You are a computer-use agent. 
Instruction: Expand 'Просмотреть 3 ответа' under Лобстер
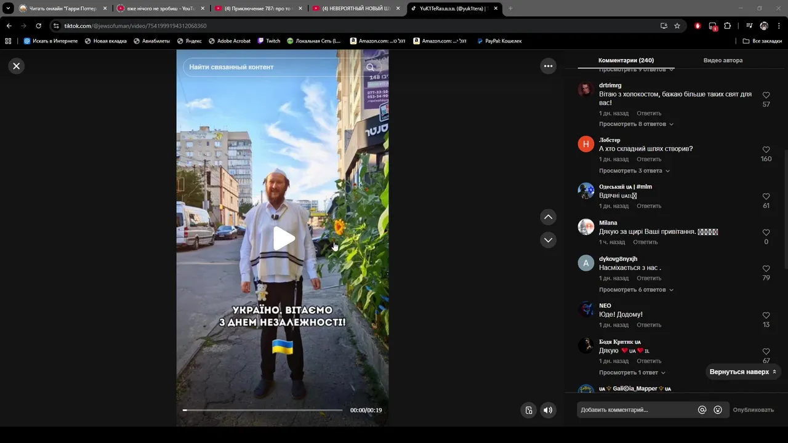click(634, 171)
